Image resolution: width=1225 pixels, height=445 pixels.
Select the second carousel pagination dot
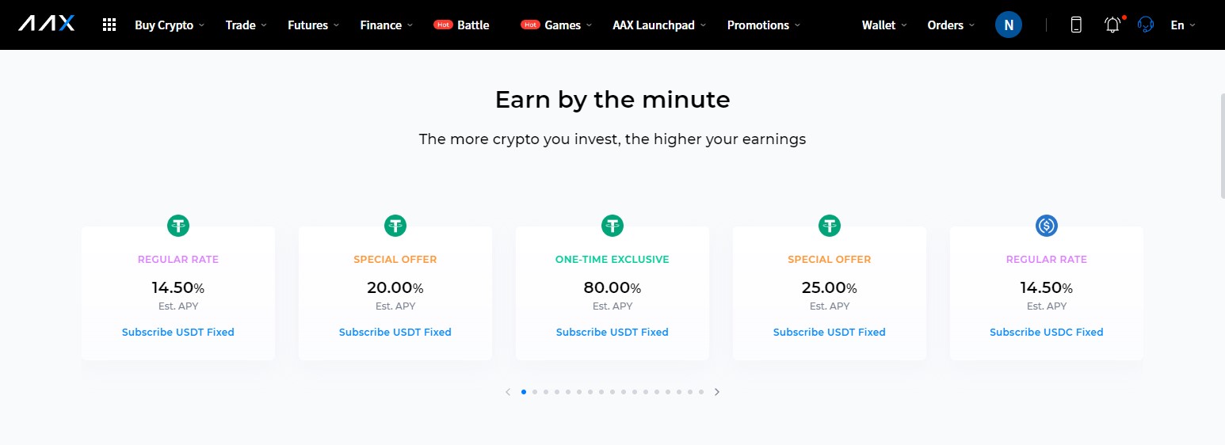(x=535, y=392)
